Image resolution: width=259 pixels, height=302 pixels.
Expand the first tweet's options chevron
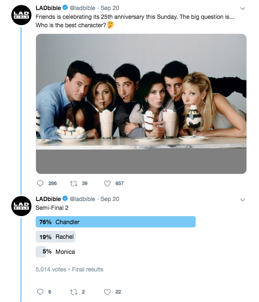pyautogui.click(x=242, y=9)
